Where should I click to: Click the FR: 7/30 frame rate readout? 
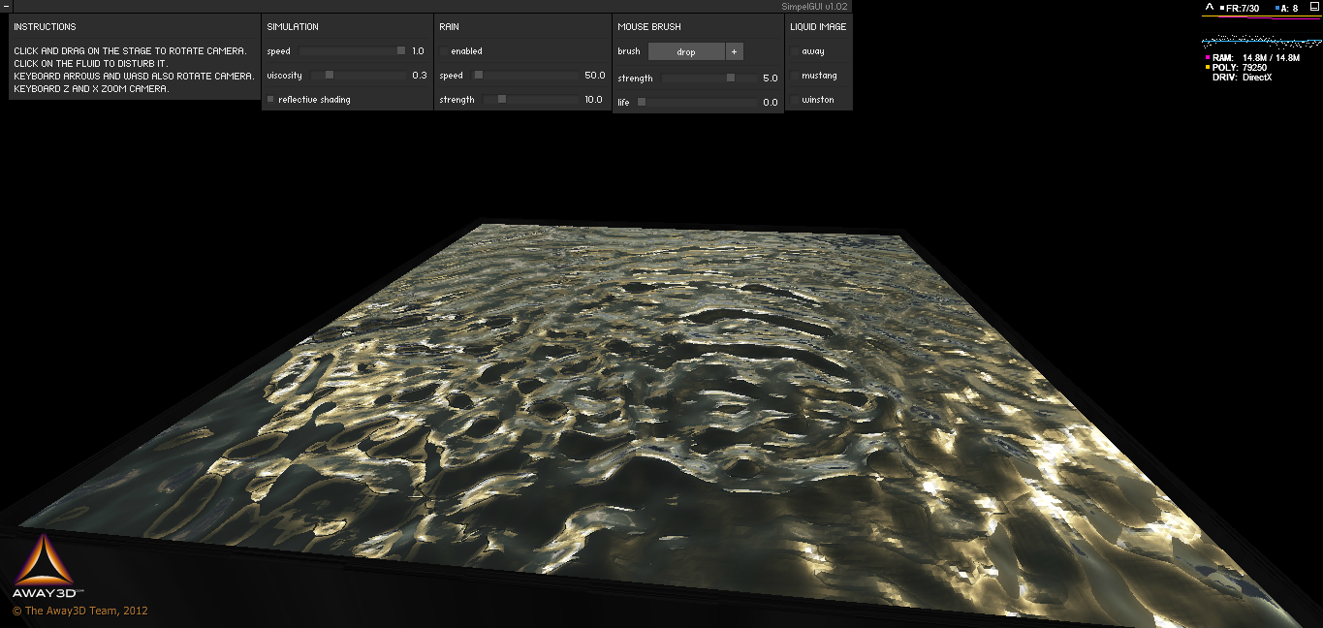pyautogui.click(x=1240, y=9)
